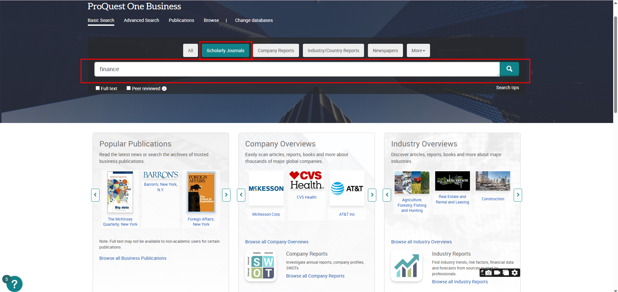This screenshot has height=292, width=618.
Task: Switch to the Advanced Search tab
Action: click(x=141, y=20)
